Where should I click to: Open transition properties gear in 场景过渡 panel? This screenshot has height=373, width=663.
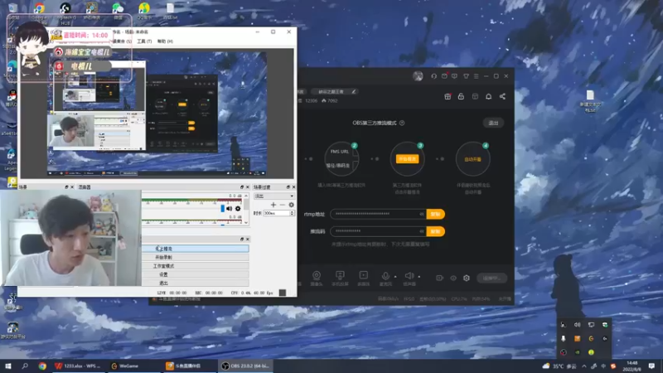(292, 205)
